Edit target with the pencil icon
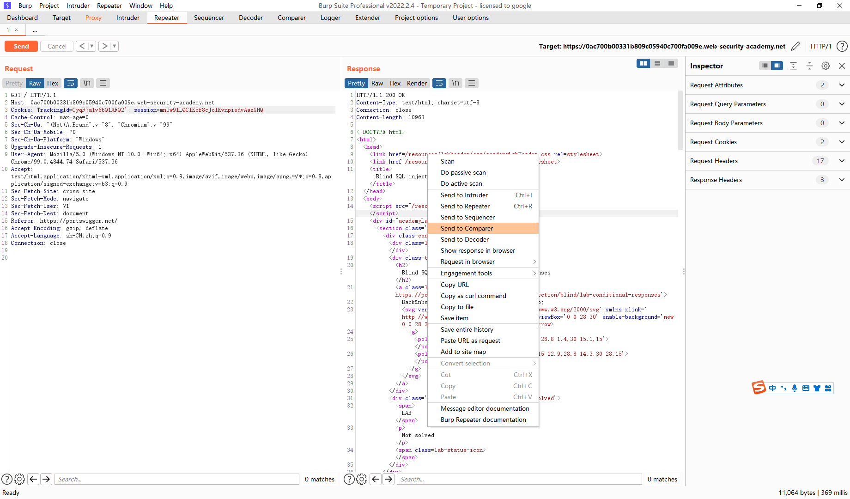Screen dimensions: 850x499 click(795, 46)
